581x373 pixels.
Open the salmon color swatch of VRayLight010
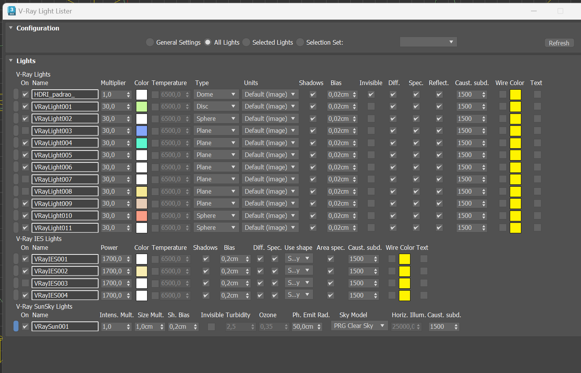(x=142, y=216)
